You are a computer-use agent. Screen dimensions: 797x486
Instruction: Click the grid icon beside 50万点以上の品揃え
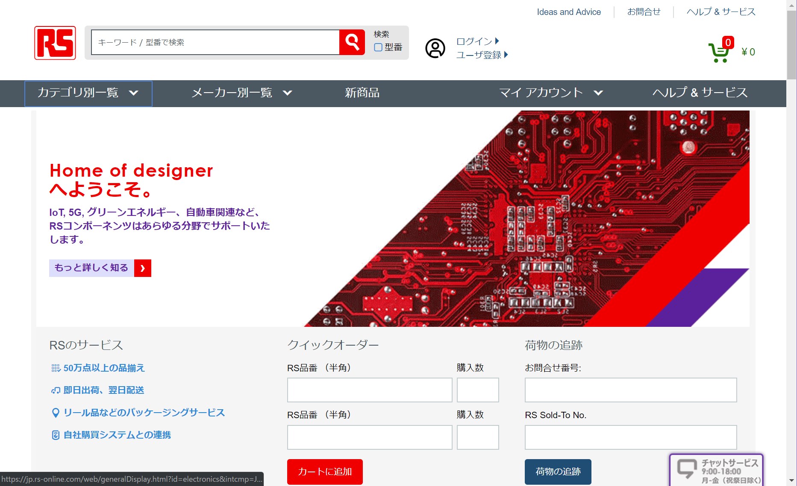pos(56,368)
